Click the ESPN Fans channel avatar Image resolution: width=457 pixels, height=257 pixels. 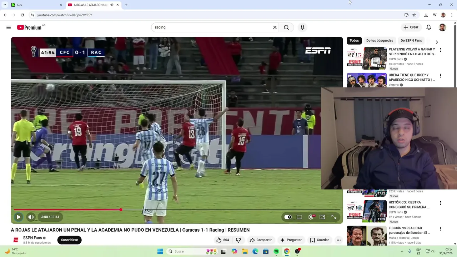(15, 240)
